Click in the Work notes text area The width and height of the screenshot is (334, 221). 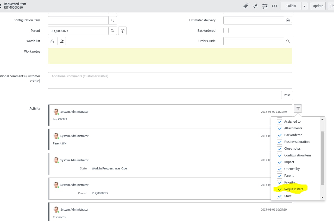170,56
